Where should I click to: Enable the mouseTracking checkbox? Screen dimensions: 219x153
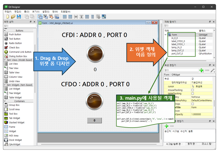(x=193, y=90)
